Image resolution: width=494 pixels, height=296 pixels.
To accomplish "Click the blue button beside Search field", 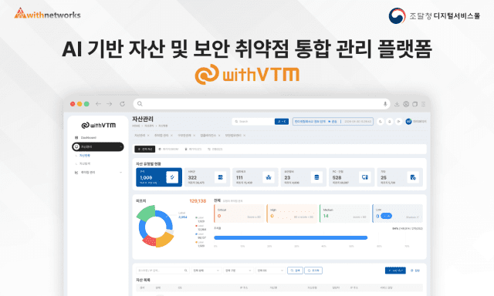I will [x=282, y=122].
